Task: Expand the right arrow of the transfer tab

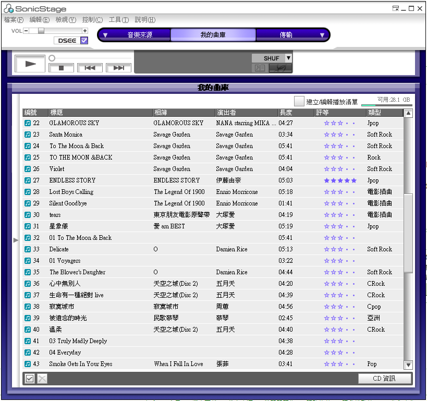Action: tap(322, 35)
